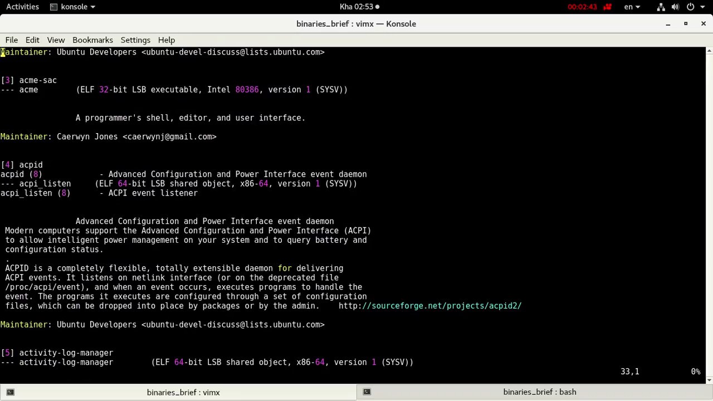Open the Help menu
This screenshot has width=713, height=401.
[167, 40]
